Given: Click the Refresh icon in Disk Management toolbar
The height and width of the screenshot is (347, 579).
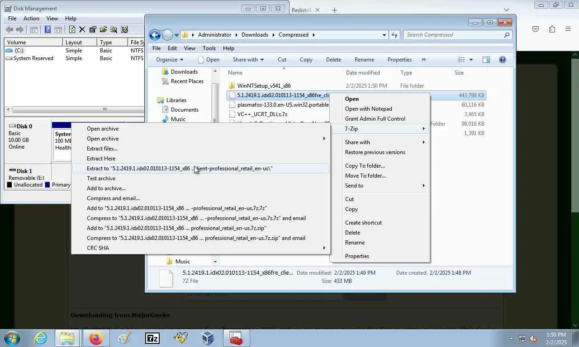Looking at the screenshot, I should (x=72, y=30).
